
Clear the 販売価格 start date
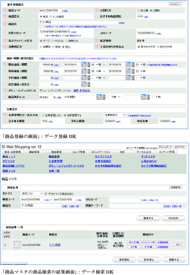pyautogui.click(x=89, y=65)
